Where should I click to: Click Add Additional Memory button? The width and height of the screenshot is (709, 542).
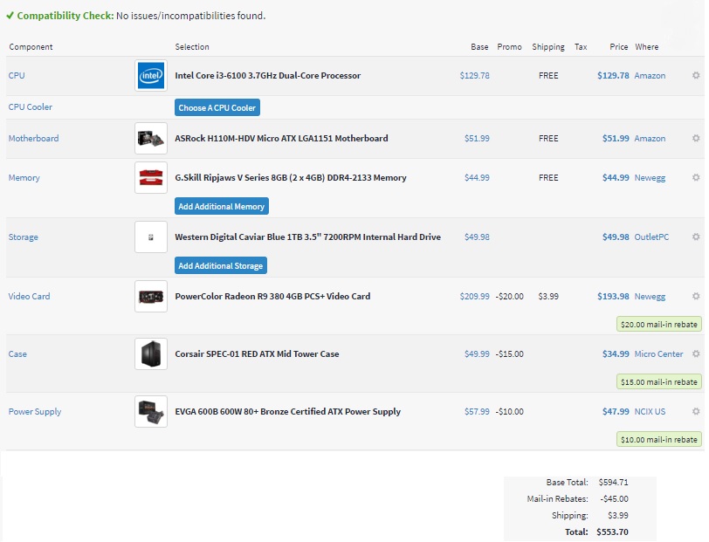[222, 206]
